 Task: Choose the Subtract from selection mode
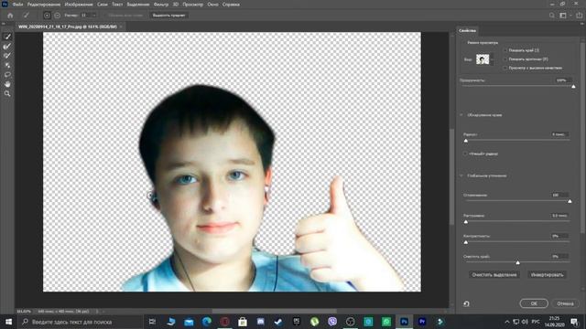pyautogui.click(x=57, y=16)
